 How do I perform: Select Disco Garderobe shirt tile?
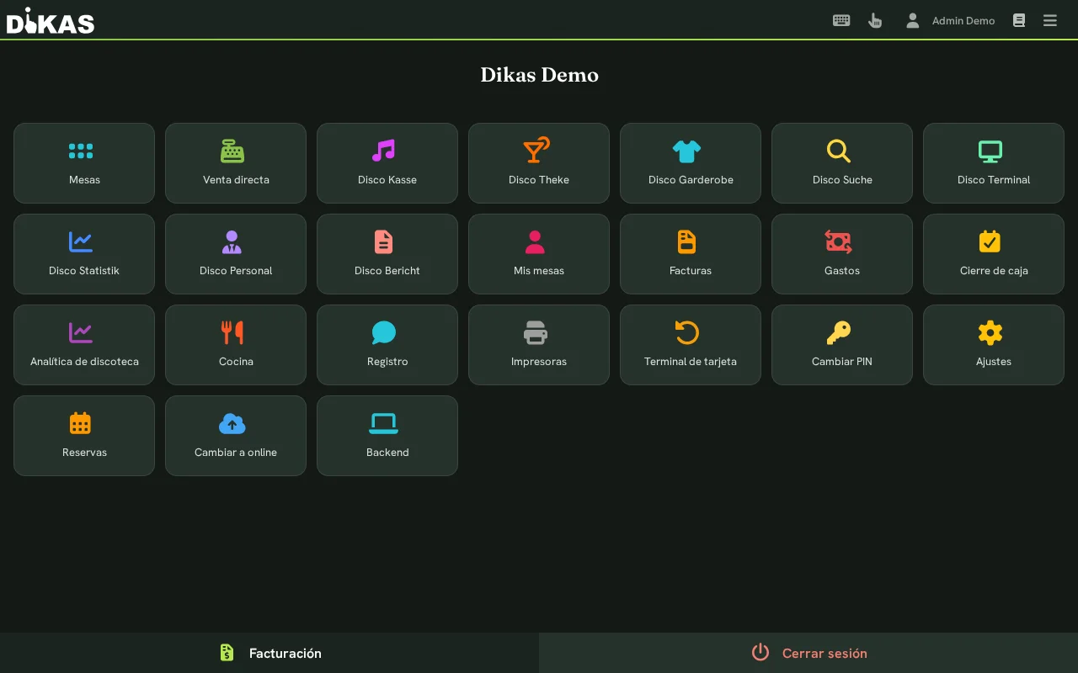[x=691, y=163]
